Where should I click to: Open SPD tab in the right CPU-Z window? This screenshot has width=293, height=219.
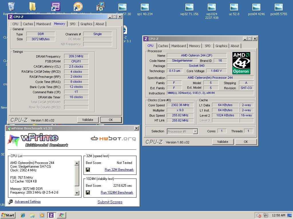pos(208,46)
